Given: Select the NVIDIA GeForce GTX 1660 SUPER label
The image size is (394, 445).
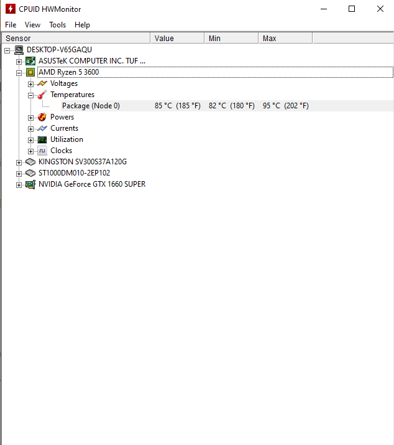Looking at the screenshot, I should pos(92,184).
